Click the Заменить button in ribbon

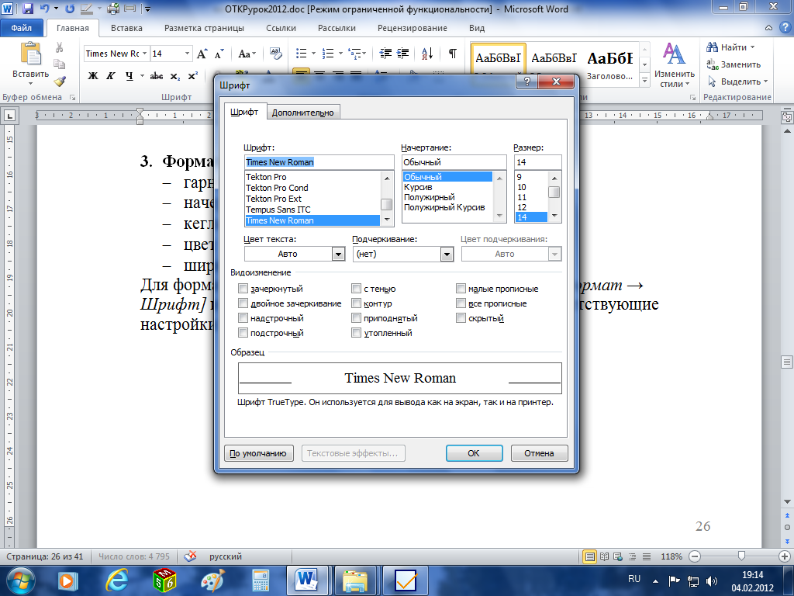pos(734,64)
